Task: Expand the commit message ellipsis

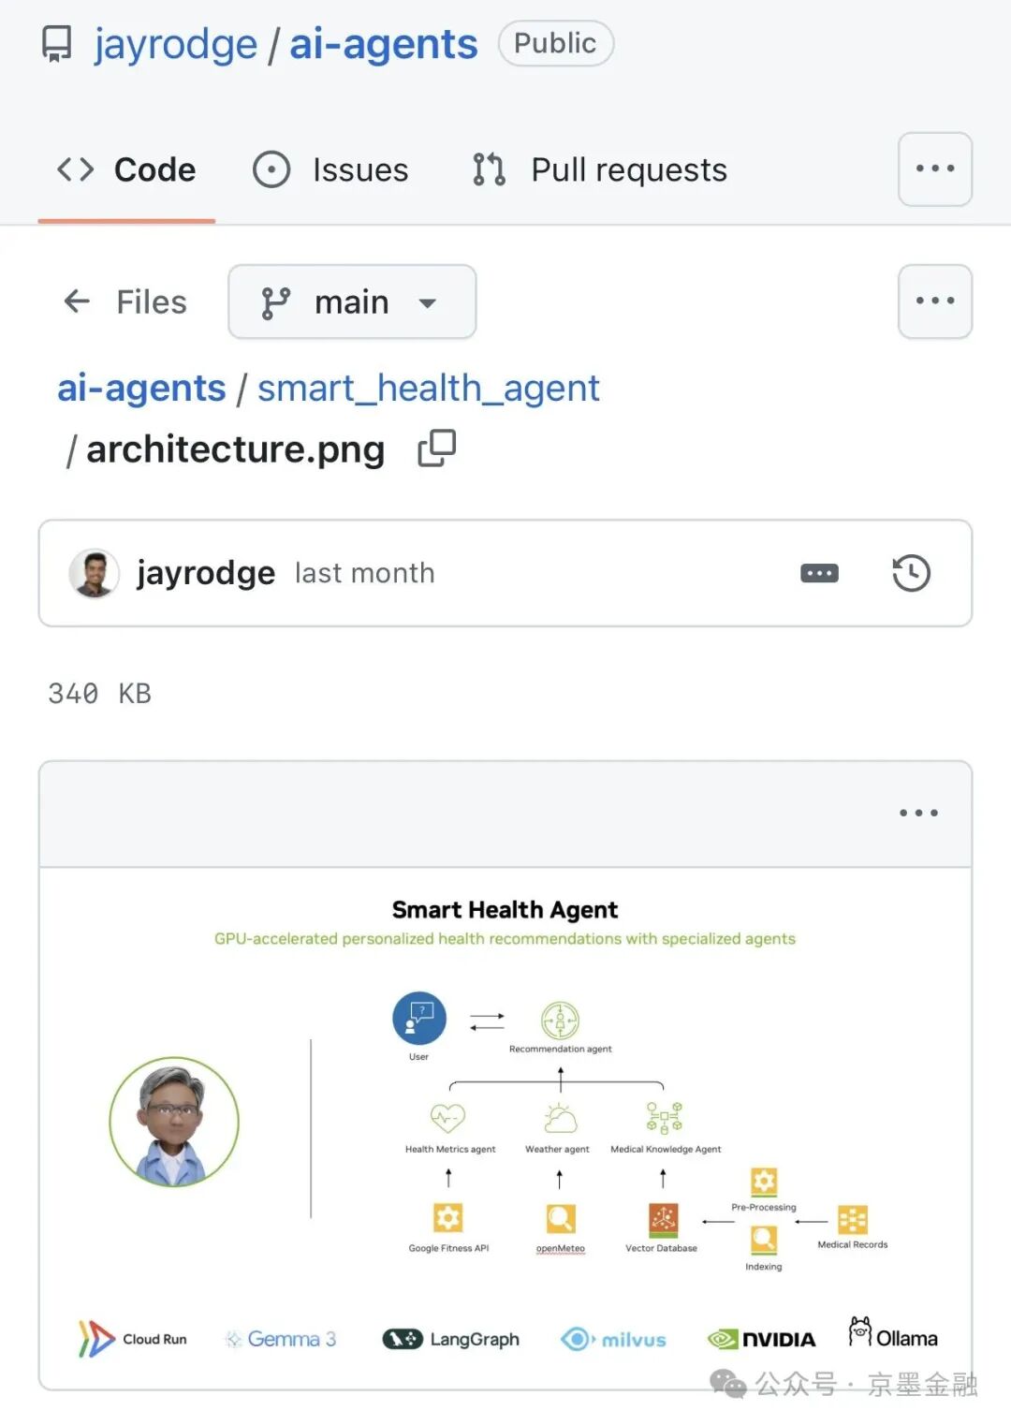Action: click(818, 572)
